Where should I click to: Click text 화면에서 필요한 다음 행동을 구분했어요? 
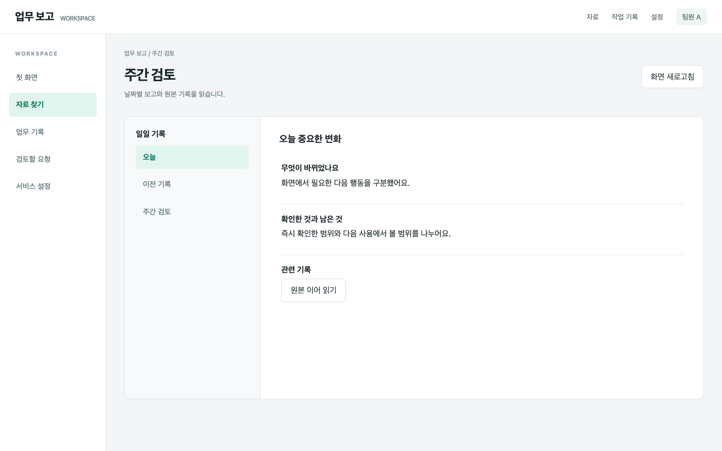(345, 183)
